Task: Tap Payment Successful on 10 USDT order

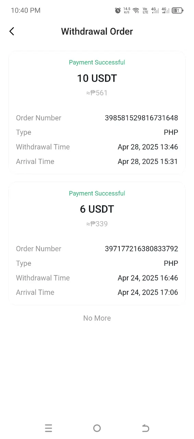Action: (x=97, y=62)
